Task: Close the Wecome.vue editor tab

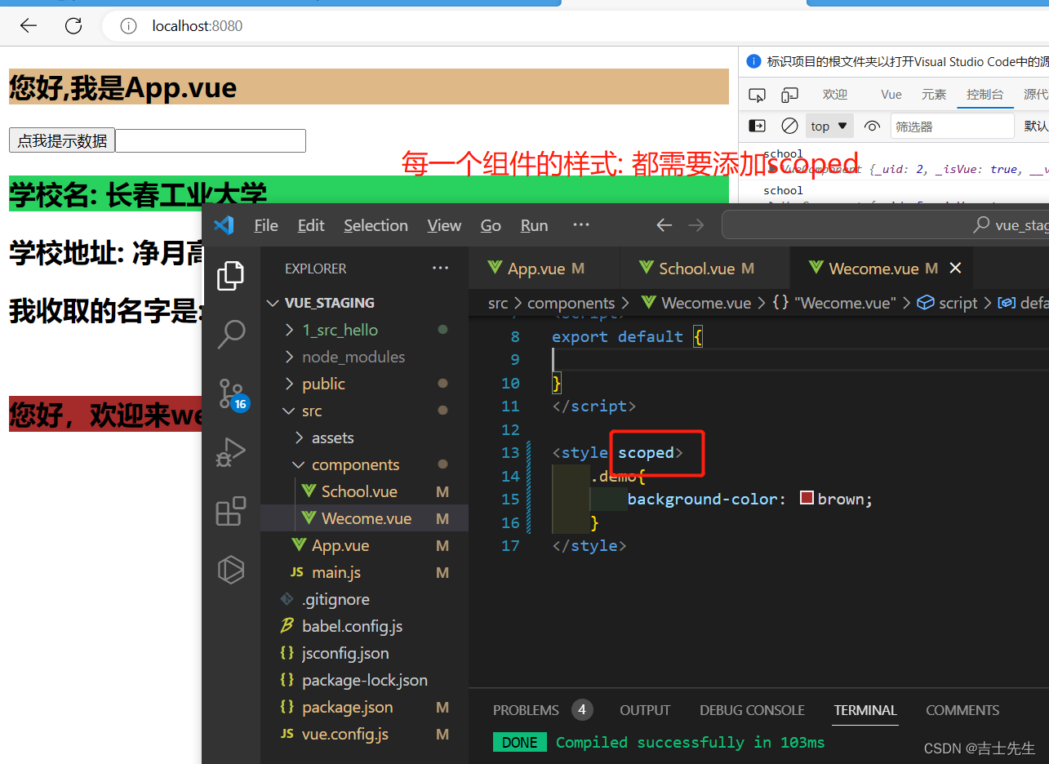Action: click(x=955, y=269)
